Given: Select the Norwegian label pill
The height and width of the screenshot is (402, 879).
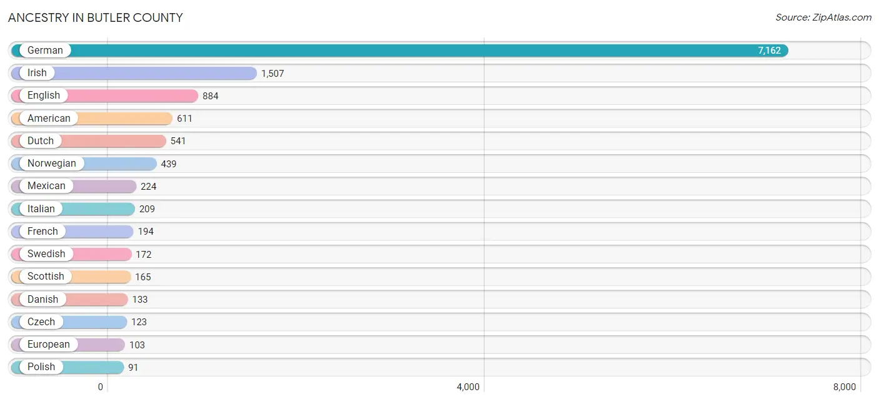Looking at the screenshot, I should [x=51, y=164].
